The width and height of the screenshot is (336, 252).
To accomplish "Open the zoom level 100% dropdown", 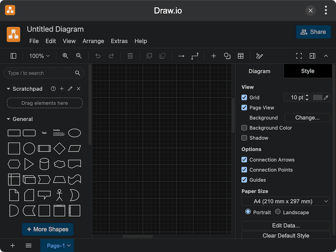I will coord(39,55).
